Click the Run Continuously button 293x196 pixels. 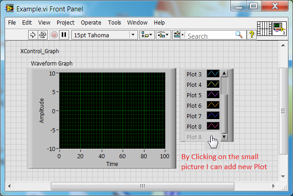[x=43, y=35]
